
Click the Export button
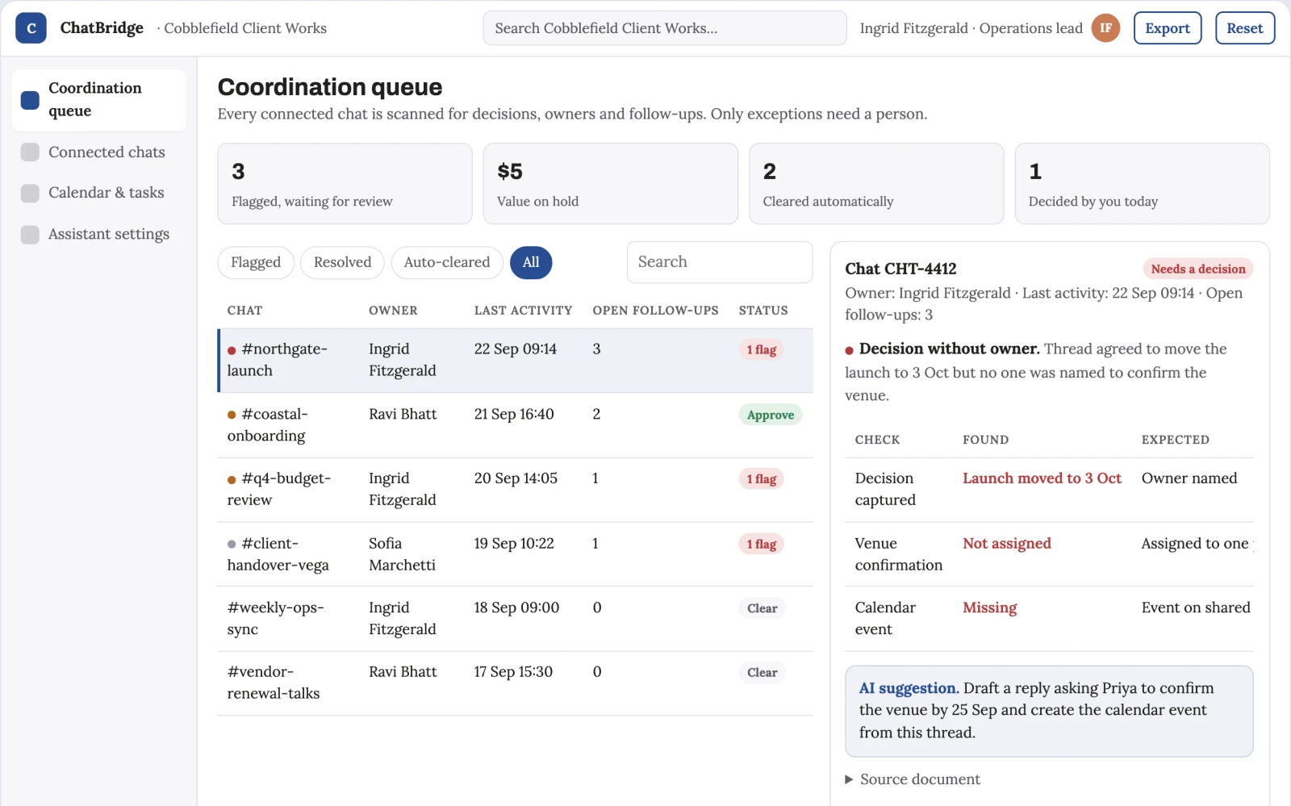click(1168, 28)
